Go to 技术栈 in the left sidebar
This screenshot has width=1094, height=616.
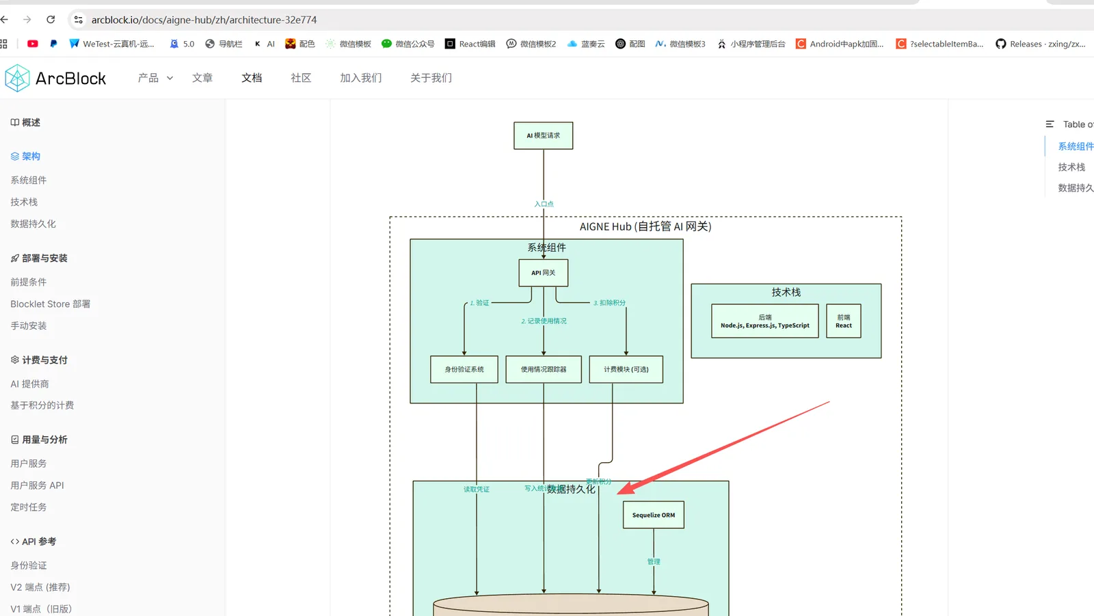(x=24, y=202)
